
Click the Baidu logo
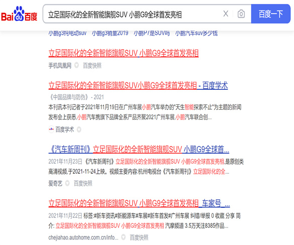19,14
